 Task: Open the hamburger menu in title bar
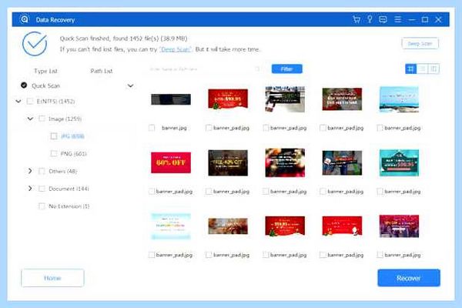(398, 19)
